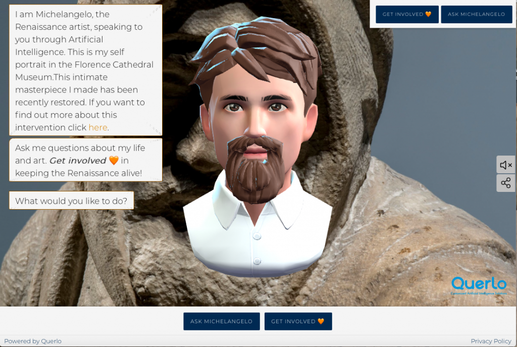The height and width of the screenshot is (347, 517).
Task: Click the Querlo logo
Action: 479,286
